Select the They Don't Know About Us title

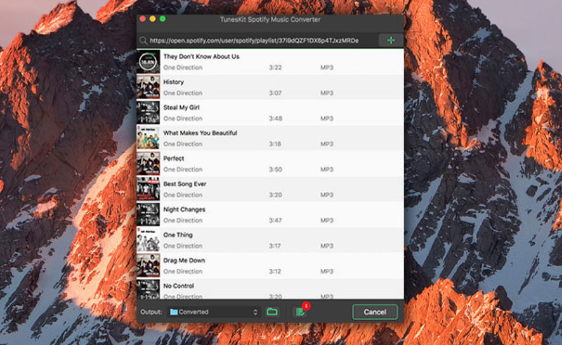click(201, 56)
